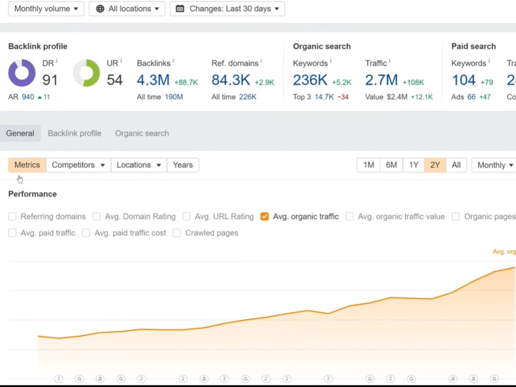Click info icon next to Backlinks

tap(173, 60)
